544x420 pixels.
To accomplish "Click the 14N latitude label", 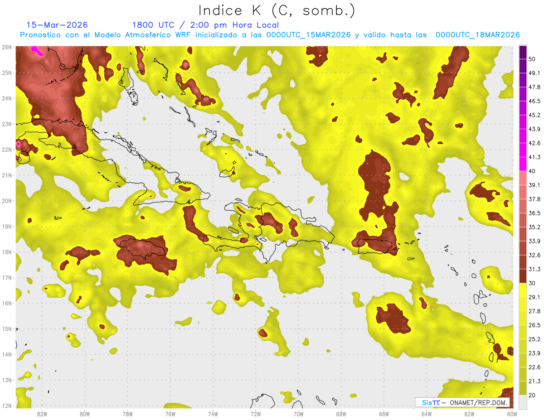I will coord(6,354).
